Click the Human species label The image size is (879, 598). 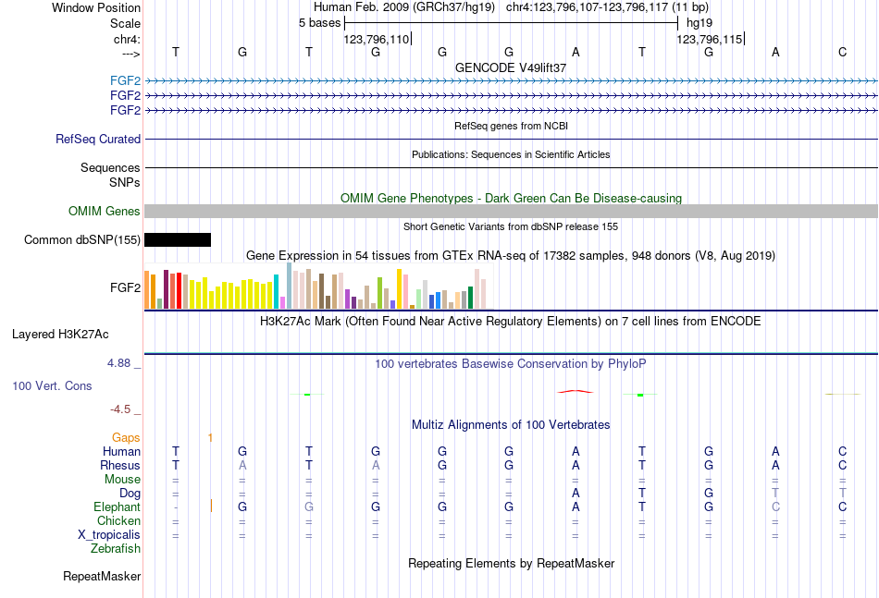pos(121,451)
